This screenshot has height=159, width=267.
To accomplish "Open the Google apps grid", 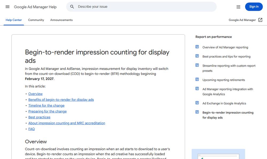I will tap(238, 7).
